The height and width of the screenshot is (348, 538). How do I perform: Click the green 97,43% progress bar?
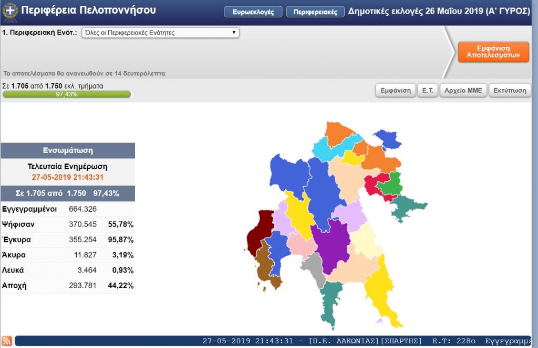coord(67,94)
